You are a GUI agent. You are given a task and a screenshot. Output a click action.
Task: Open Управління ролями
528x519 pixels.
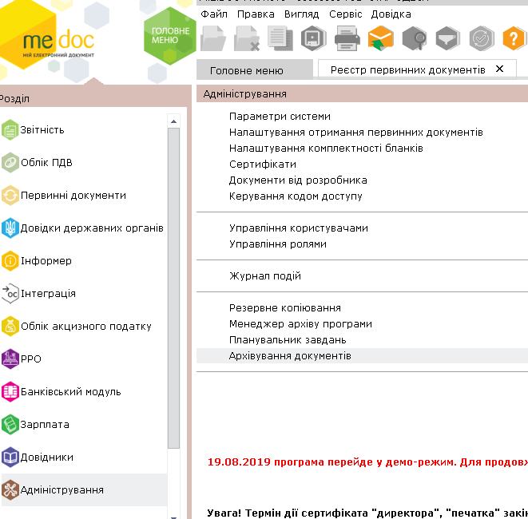coord(278,244)
